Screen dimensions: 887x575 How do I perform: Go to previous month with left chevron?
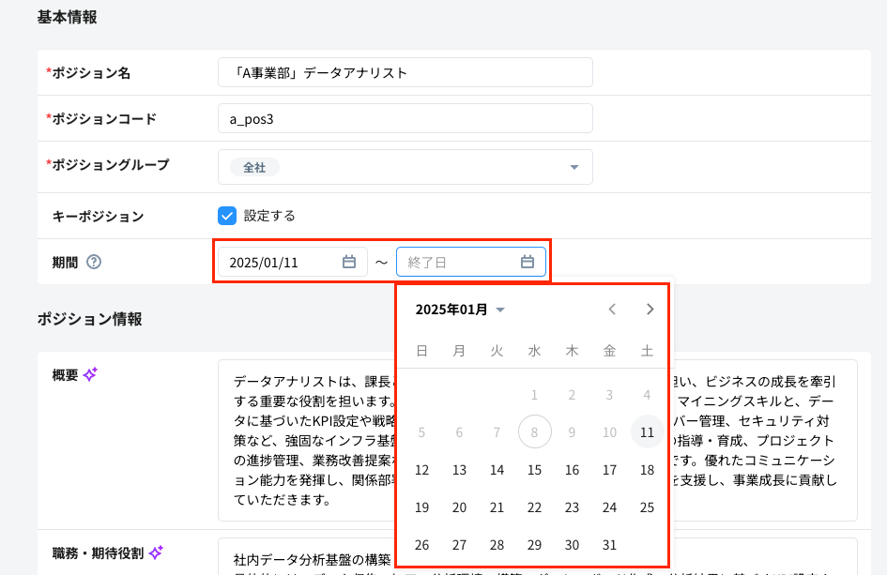tap(612, 309)
